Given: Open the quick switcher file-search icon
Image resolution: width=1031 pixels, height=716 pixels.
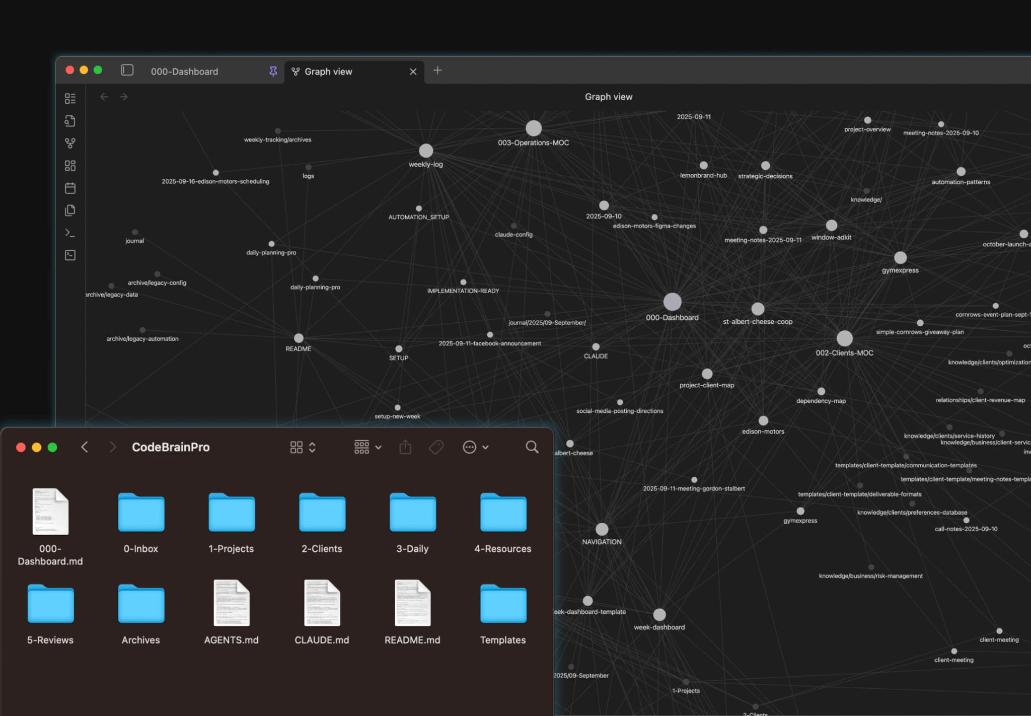Looking at the screenshot, I should click(70, 121).
